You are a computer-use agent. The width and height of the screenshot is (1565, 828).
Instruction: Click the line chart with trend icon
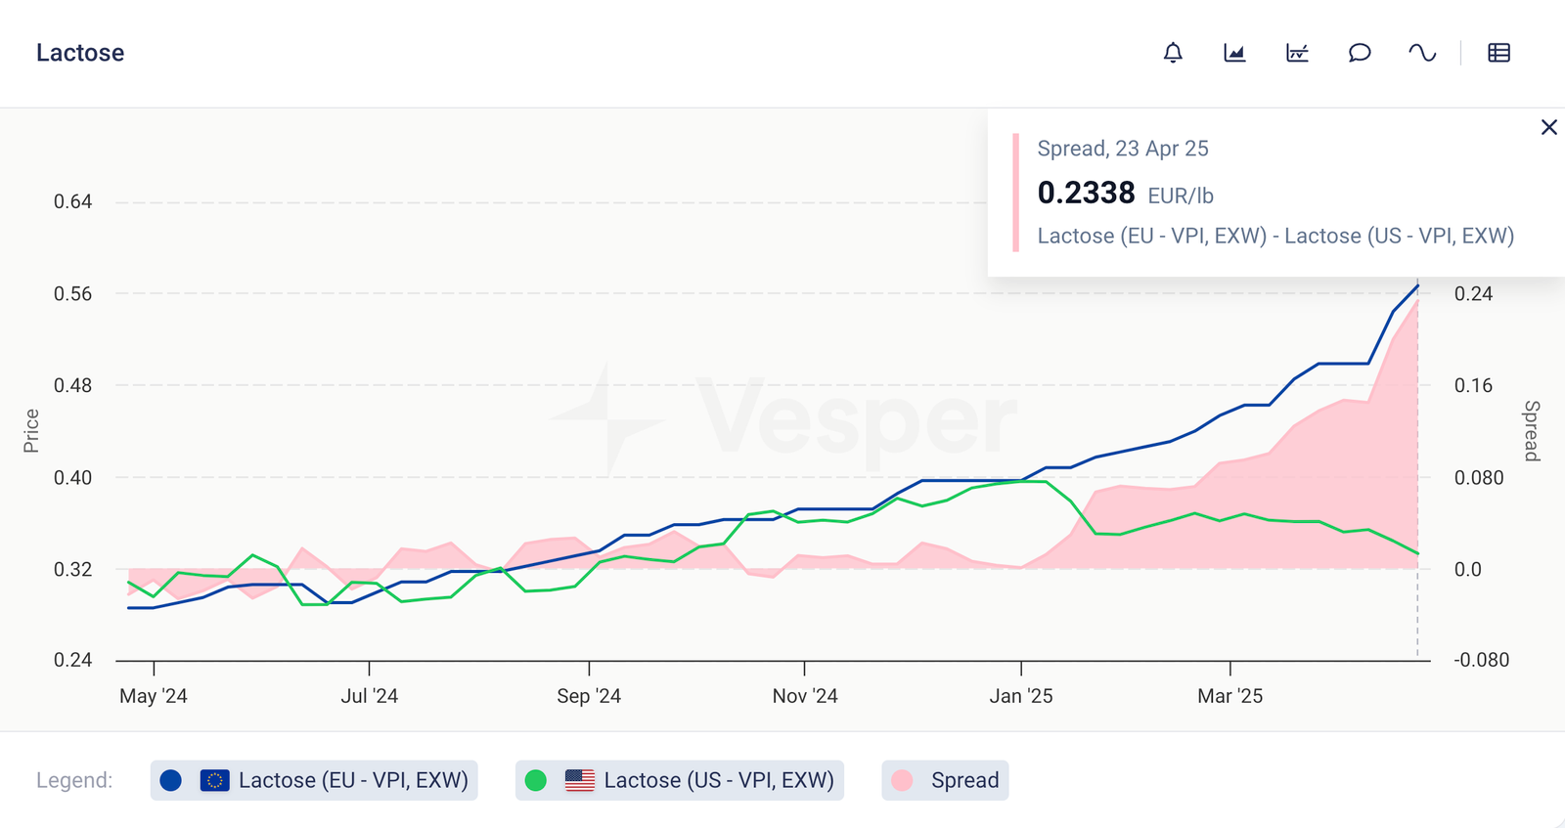(x=1297, y=53)
